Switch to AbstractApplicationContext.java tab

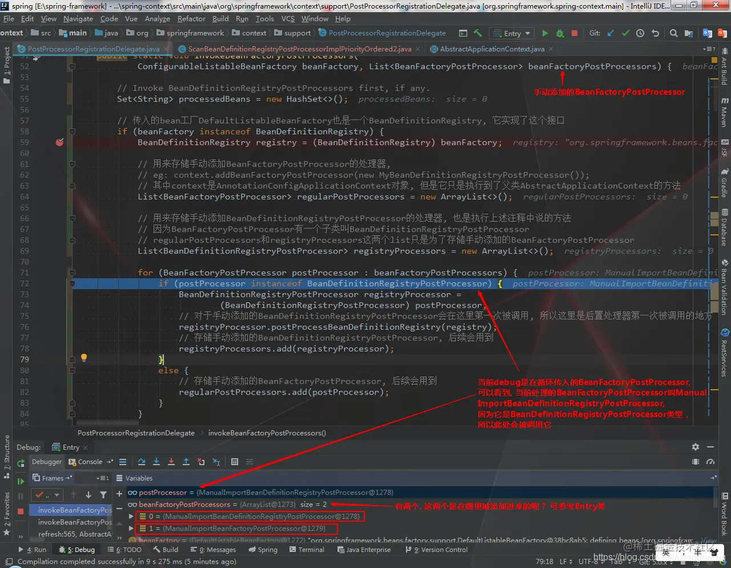pos(492,49)
